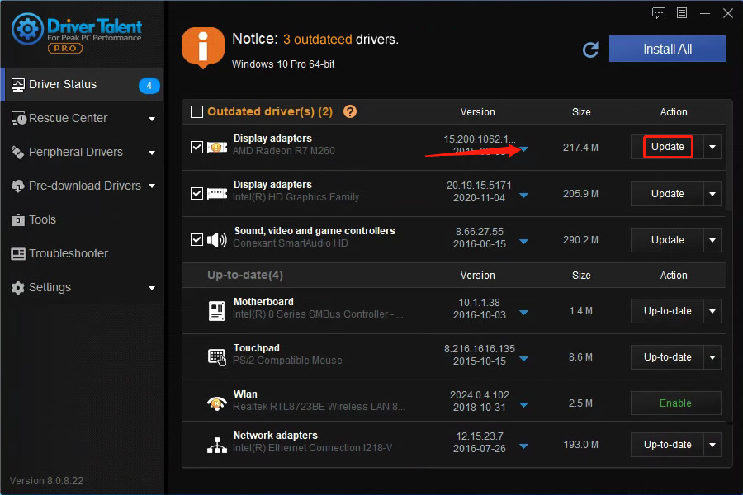The width and height of the screenshot is (743, 495).
Task: Open action dropdown next to Touchpad Up-to-date
Action: [712, 357]
